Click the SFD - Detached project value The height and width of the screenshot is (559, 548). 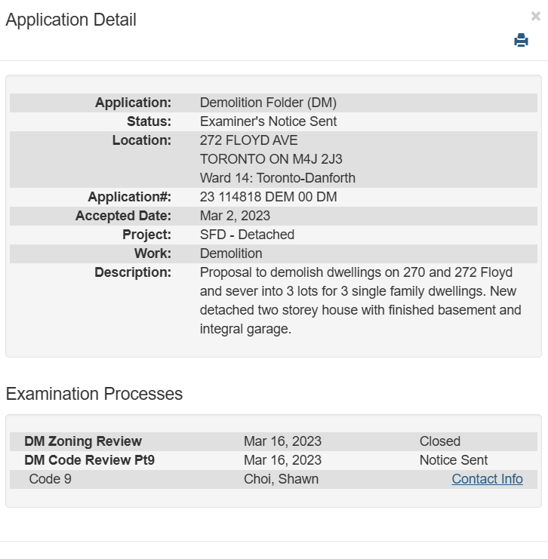[247, 235]
